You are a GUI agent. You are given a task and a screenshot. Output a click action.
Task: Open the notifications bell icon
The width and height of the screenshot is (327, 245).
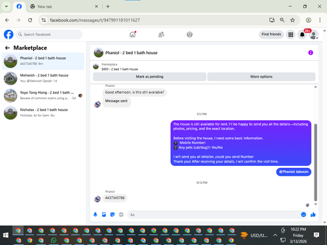(302, 35)
